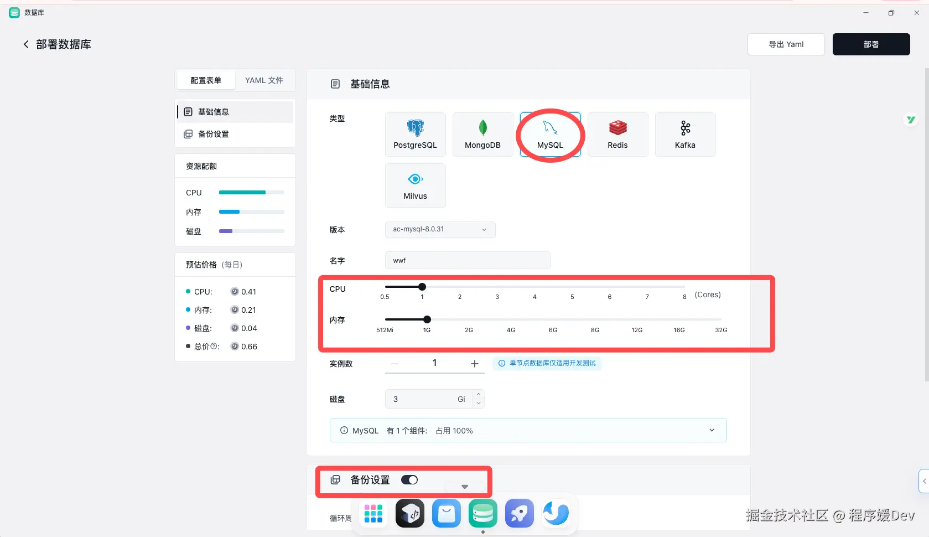
Task: Click the backup settings section header icon
Action: (335, 480)
